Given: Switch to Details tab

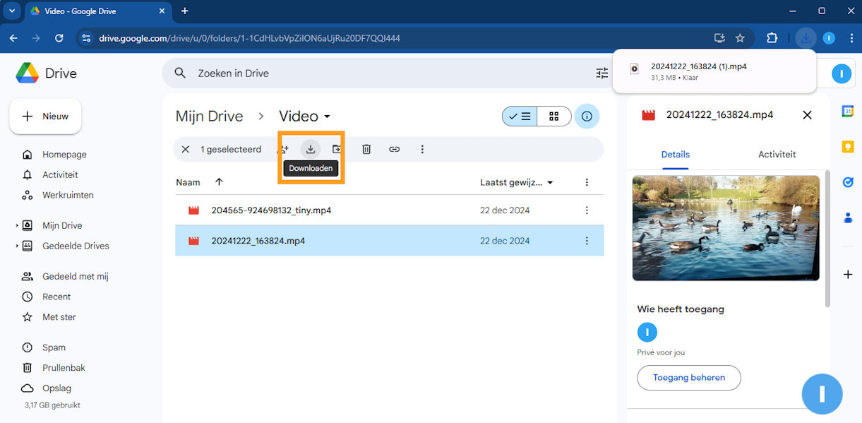Looking at the screenshot, I should coord(676,155).
